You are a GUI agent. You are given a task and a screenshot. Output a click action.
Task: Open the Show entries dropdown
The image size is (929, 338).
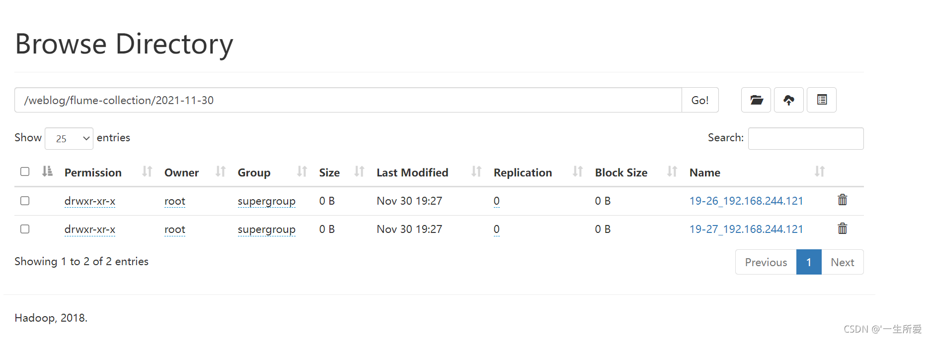point(69,138)
